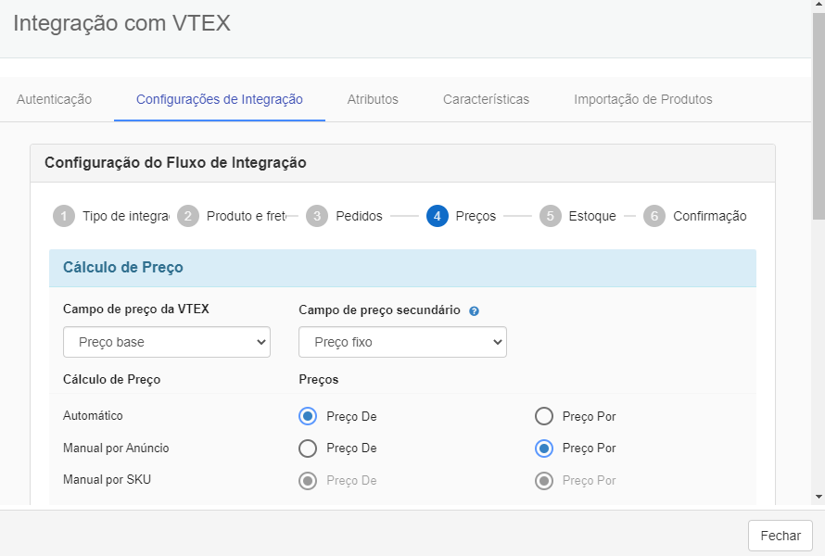Image resolution: width=825 pixels, height=556 pixels.
Task: Click the Automático row label
Action: click(93, 415)
